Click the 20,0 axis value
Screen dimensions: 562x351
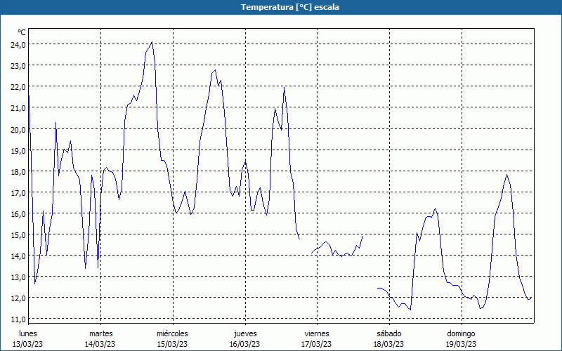click(x=19, y=130)
